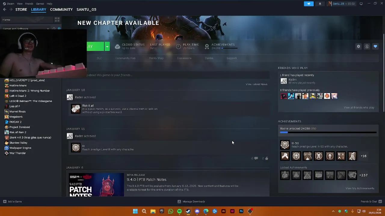The image size is (385, 216).
Task: Click the +16 unlocked achievements tile
Action: pos(364,156)
